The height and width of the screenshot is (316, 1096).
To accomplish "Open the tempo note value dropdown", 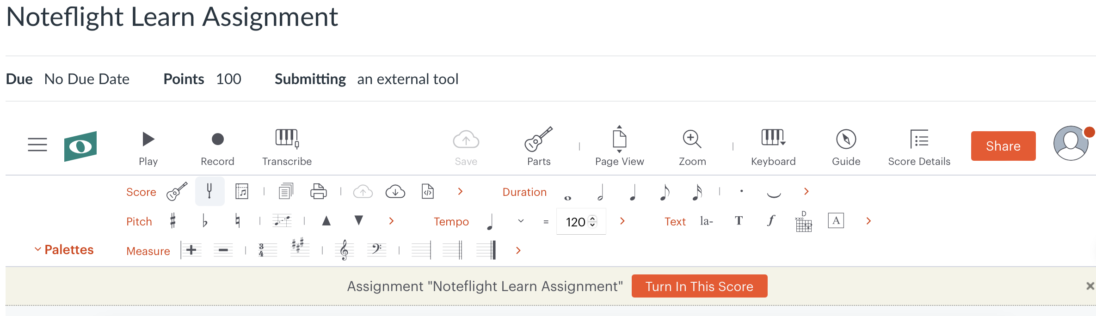I will (520, 221).
